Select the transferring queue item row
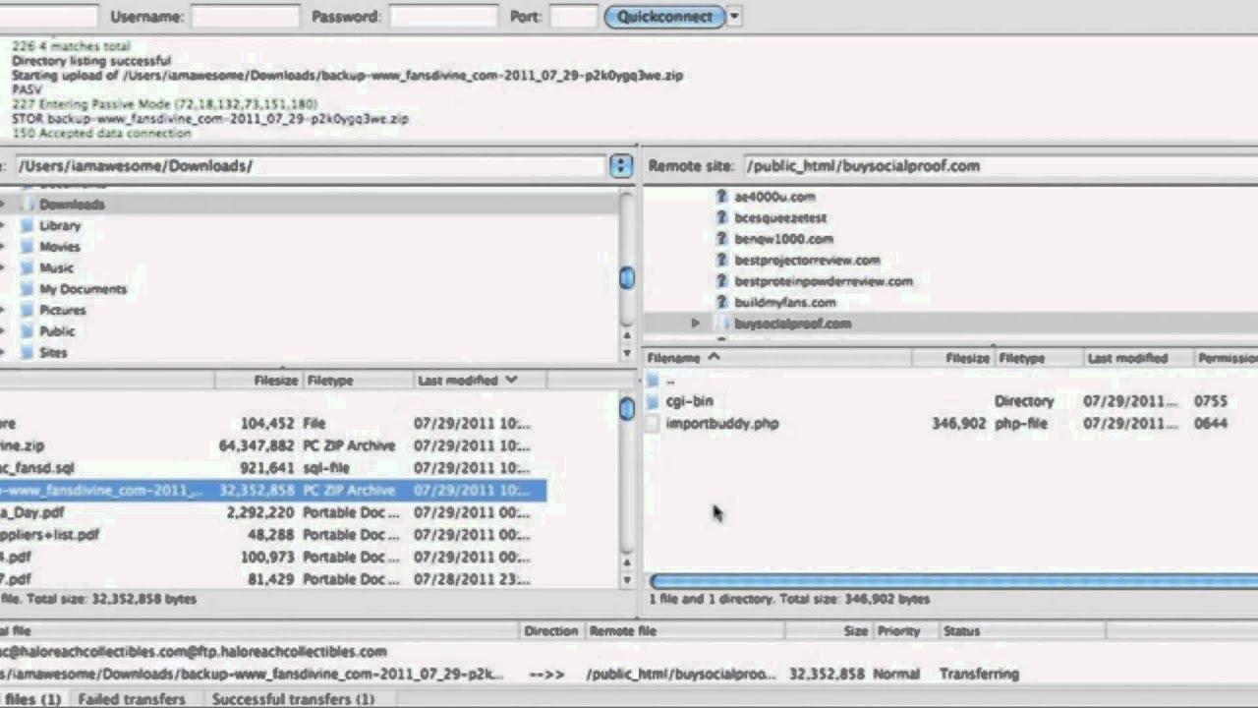The height and width of the screenshot is (708, 1258). 511,675
